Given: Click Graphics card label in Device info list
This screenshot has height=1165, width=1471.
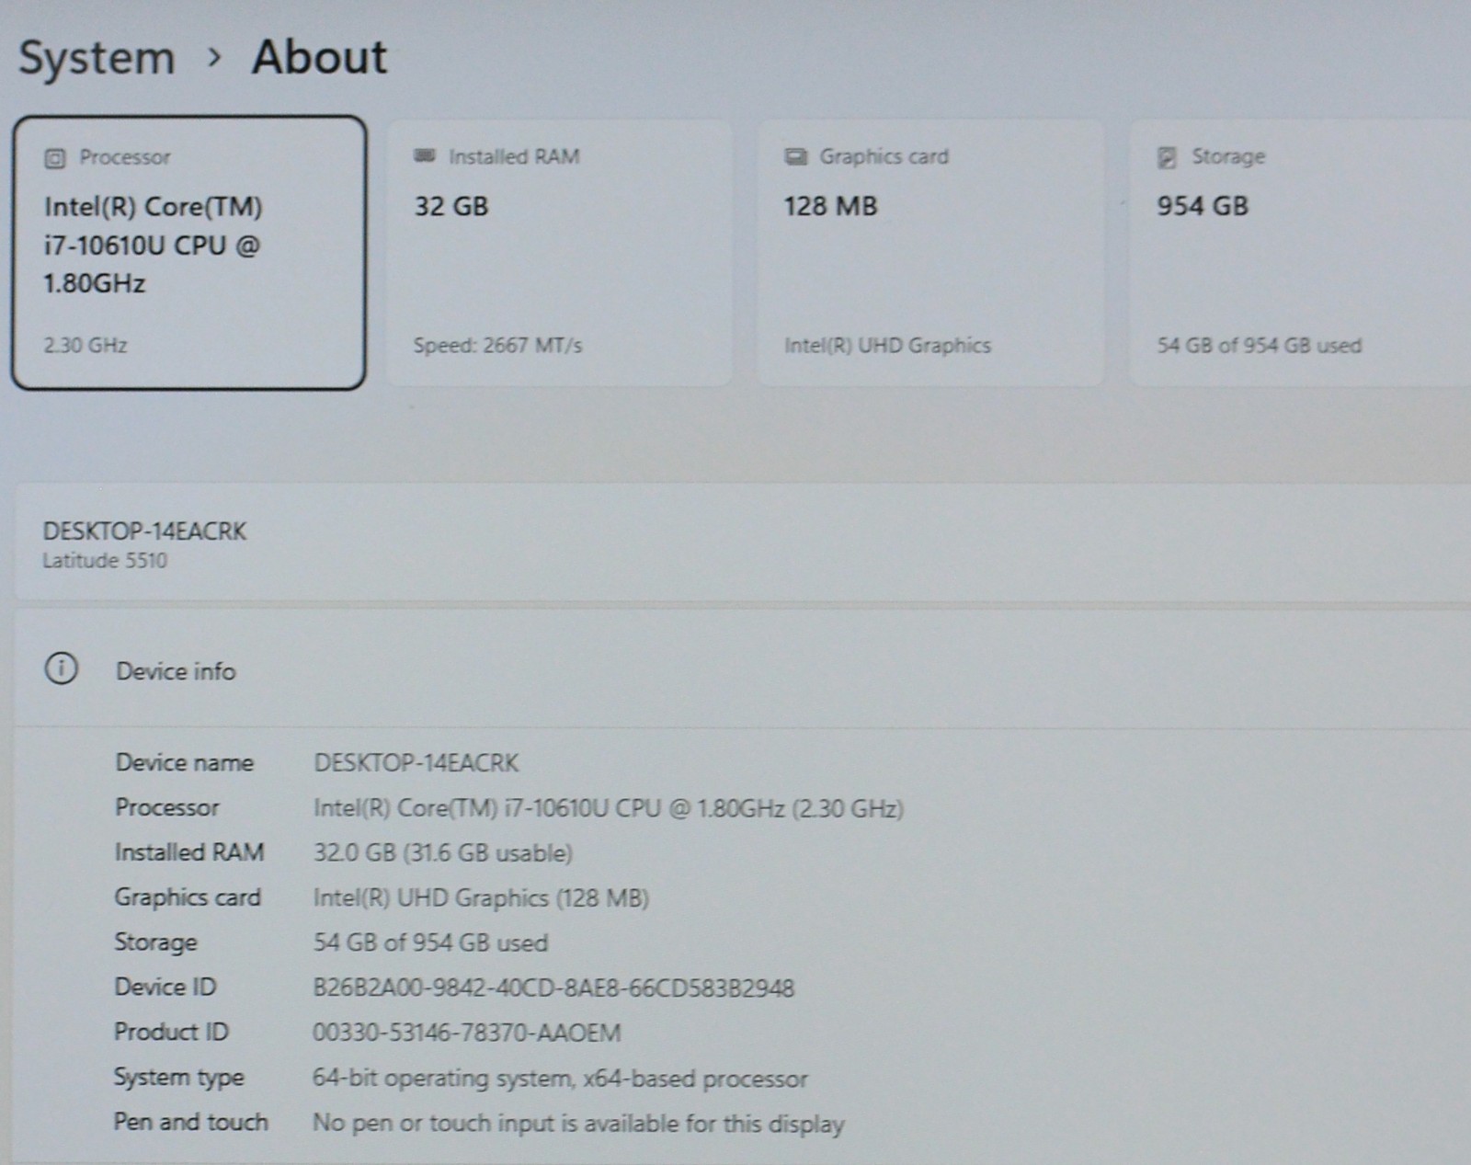Looking at the screenshot, I should point(188,897).
